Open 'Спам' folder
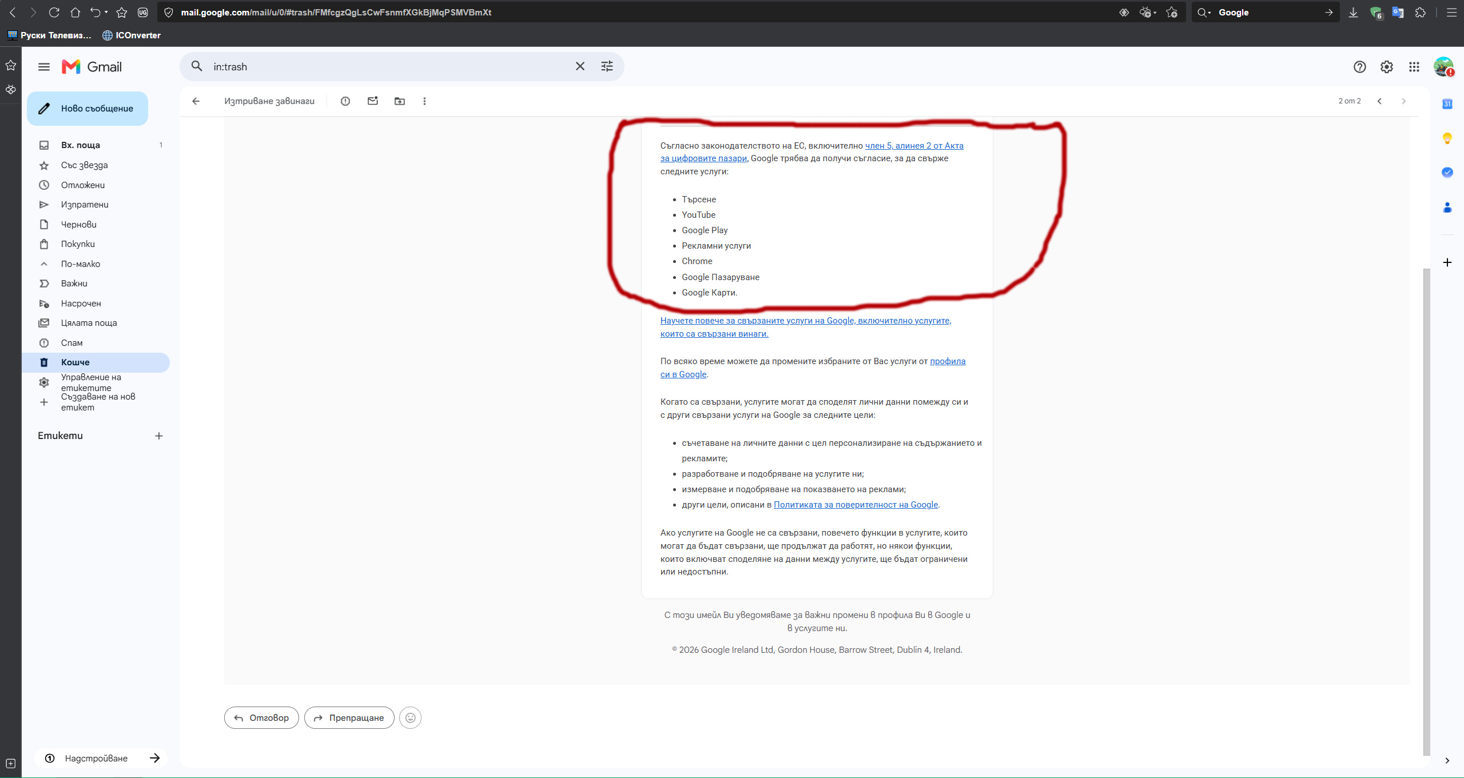 (96, 343)
